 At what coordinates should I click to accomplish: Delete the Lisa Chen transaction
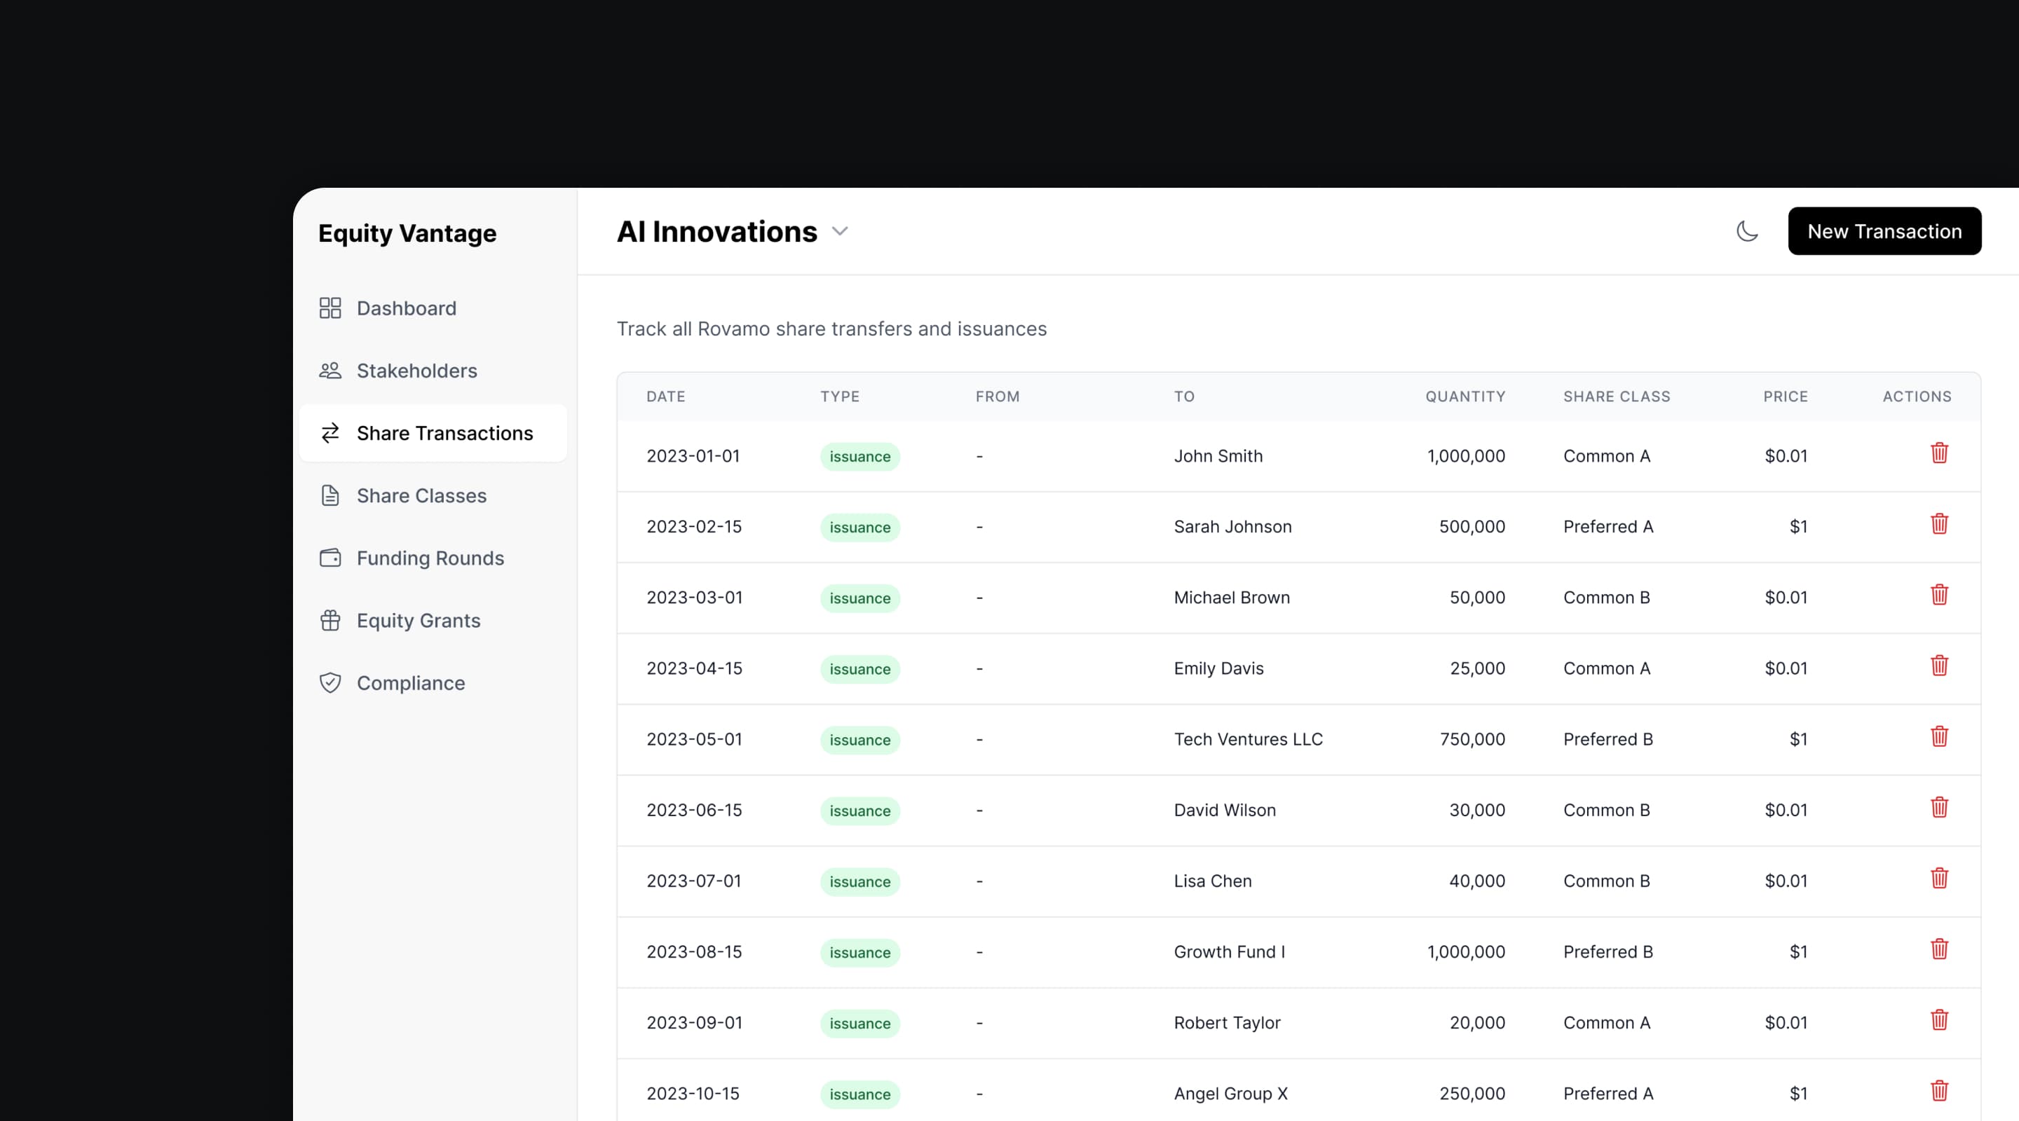pyautogui.click(x=1939, y=878)
